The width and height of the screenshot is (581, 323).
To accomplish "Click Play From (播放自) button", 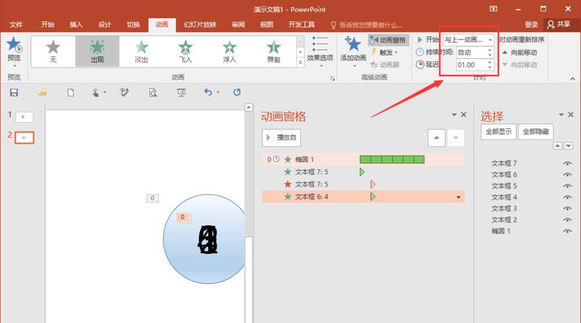I will click(281, 138).
